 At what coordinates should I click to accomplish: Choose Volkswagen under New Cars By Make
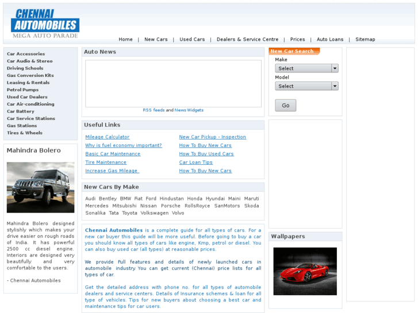point(155,213)
